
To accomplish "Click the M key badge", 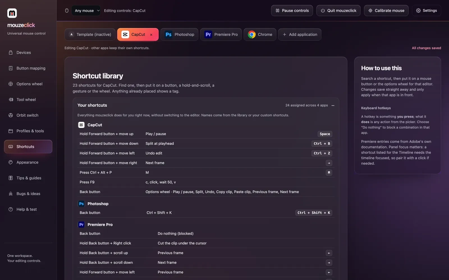I will [x=329, y=173].
